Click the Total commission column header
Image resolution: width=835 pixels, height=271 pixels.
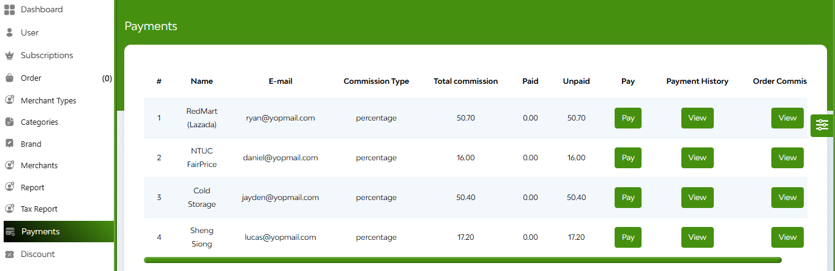coord(466,81)
